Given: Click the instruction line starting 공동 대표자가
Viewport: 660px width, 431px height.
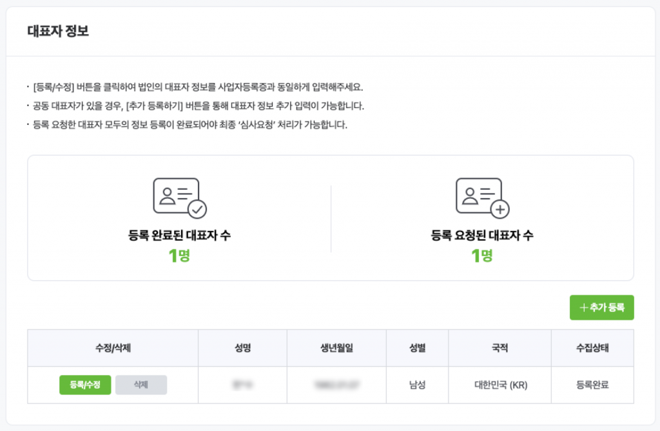Looking at the screenshot, I should (x=199, y=106).
